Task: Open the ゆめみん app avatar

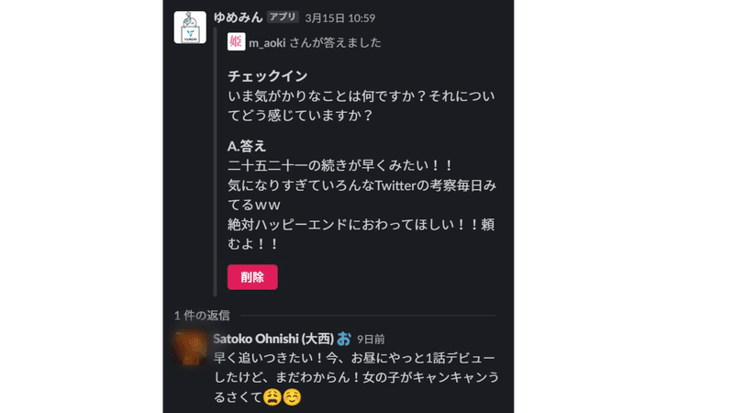Action: click(190, 28)
